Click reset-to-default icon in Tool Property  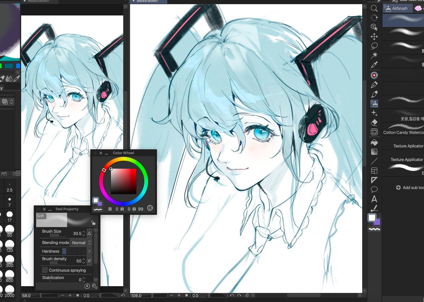(87, 286)
